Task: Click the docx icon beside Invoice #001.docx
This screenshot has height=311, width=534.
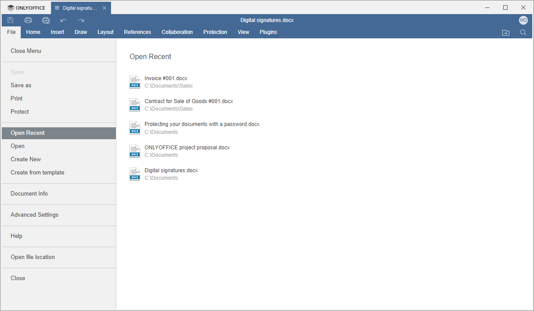Action: [x=134, y=82]
